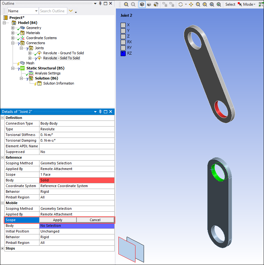Screen dimensions: 264x265
Task: Pin the Outline panel
Action: pyautogui.click(x=100, y=3)
